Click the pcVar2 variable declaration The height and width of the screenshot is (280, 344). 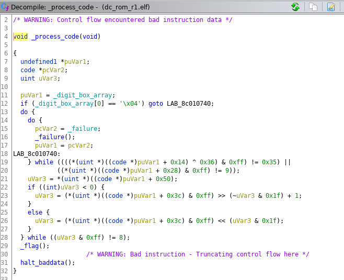tap(53, 70)
